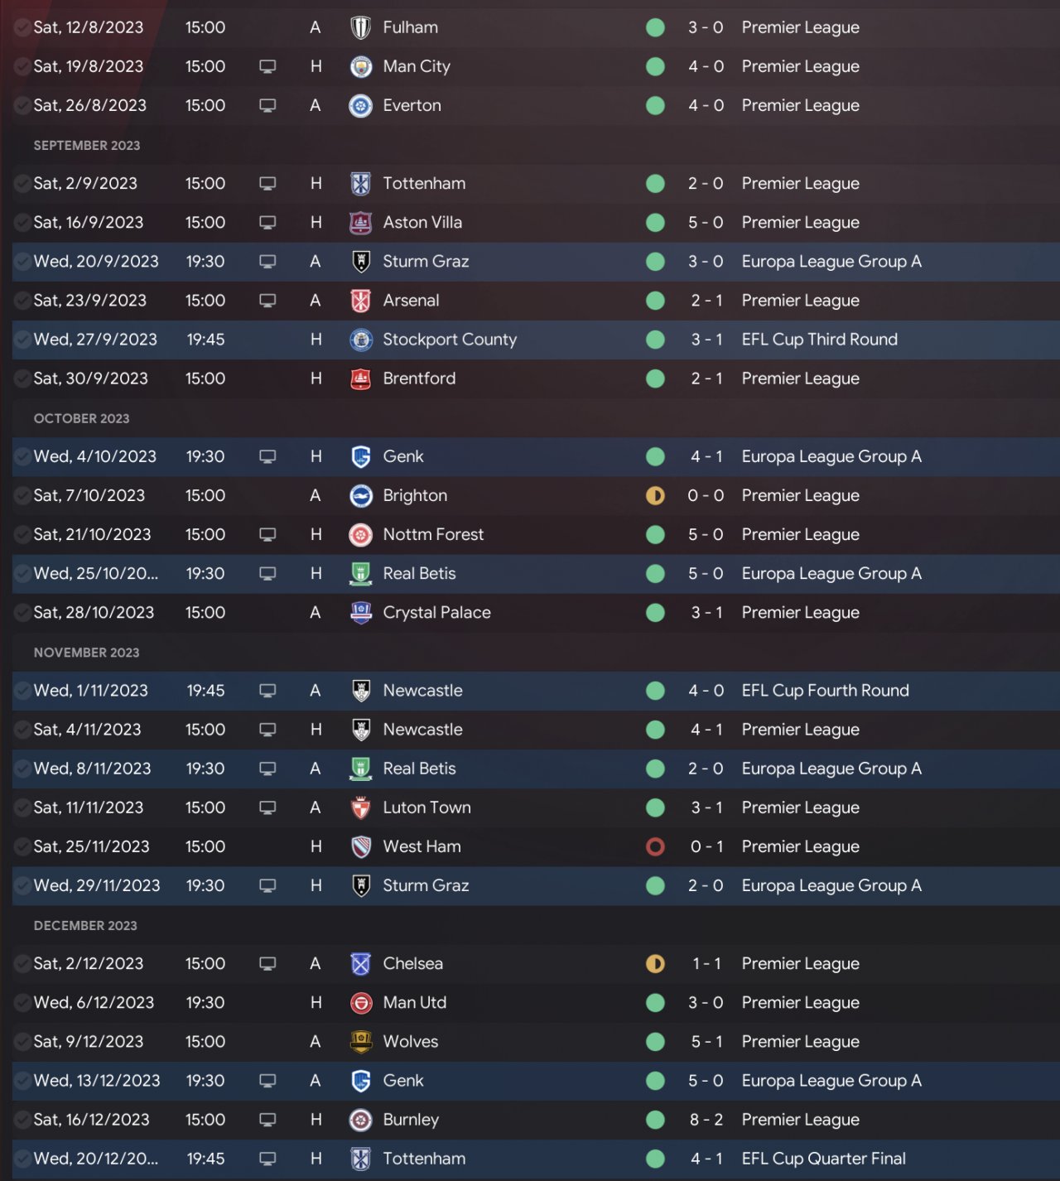Screen dimensions: 1060x1181
Task: Click the TV broadcast icon on Aston Villa row
Action: click(267, 223)
